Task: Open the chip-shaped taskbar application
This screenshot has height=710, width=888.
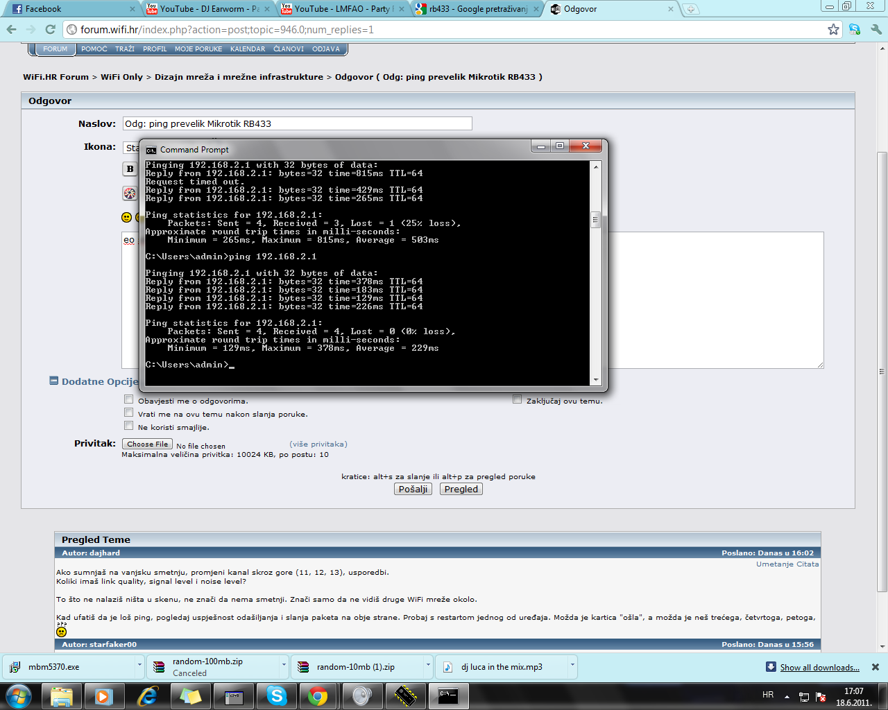Action: click(405, 695)
